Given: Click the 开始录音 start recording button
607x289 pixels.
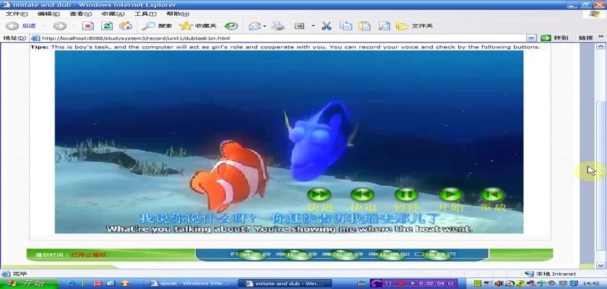Looking at the screenshot, I should pos(250,255).
